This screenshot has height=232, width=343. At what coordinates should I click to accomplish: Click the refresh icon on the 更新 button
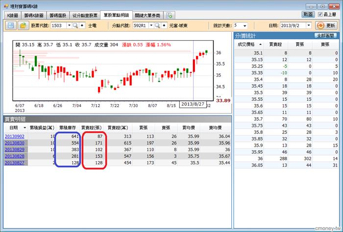pos(320,25)
